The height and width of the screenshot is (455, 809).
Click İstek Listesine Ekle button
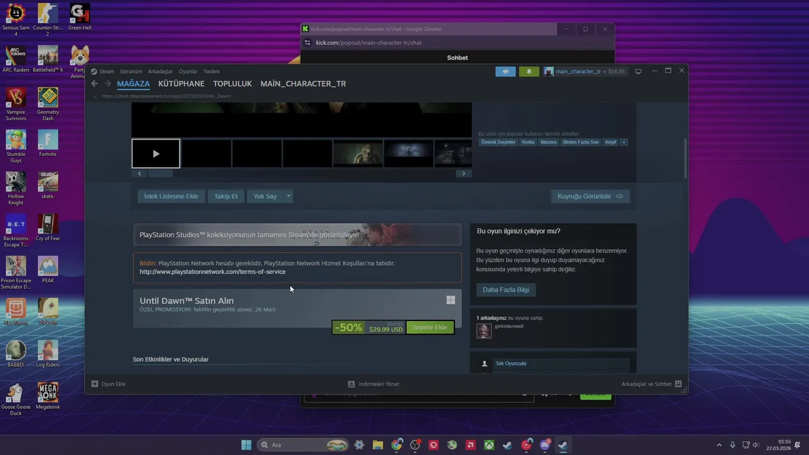(x=171, y=196)
